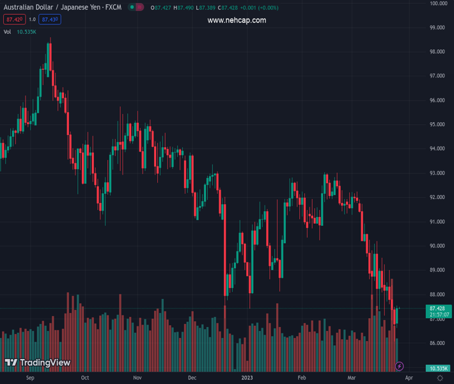The image size is (454, 384).
Task: Click the purple lightning bolt icon
Action: coord(400,366)
